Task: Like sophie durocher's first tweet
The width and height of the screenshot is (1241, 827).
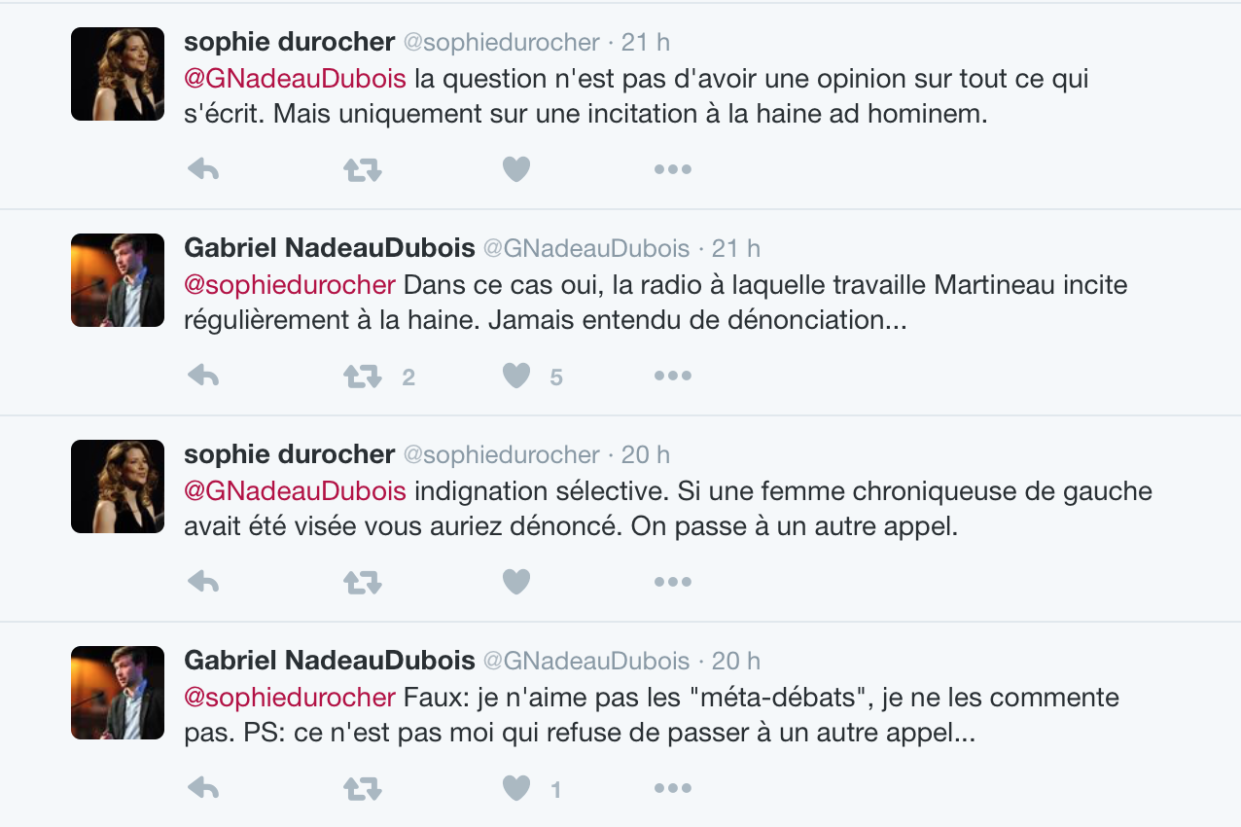Action: coord(516,170)
